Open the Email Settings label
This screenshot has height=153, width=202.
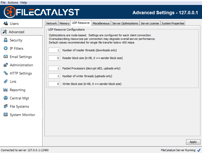[x=21, y=57]
